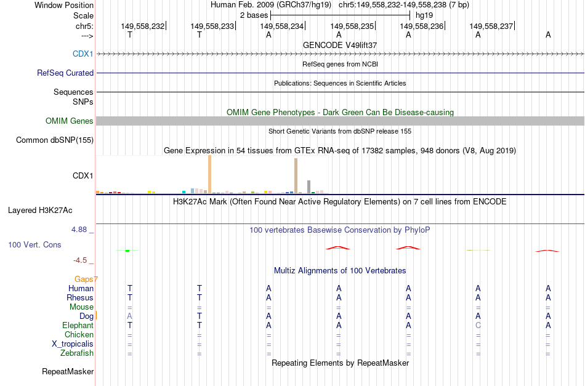Open the Layered H3K27Ac track label
Image resolution: width=585 pixels, height=386 pixels.
40,211
